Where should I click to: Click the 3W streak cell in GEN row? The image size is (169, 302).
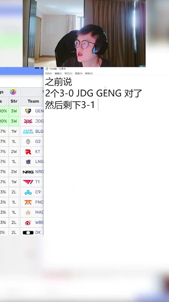[x=14, y=111]
